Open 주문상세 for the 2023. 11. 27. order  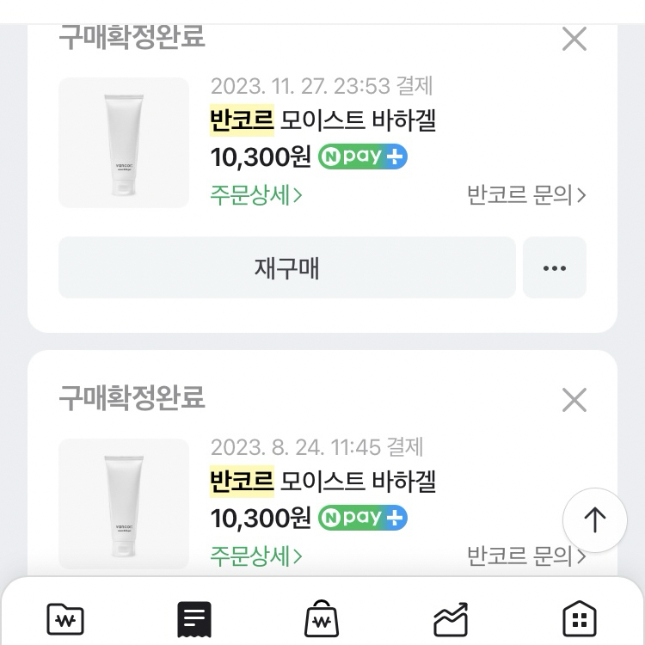[256, 195]
